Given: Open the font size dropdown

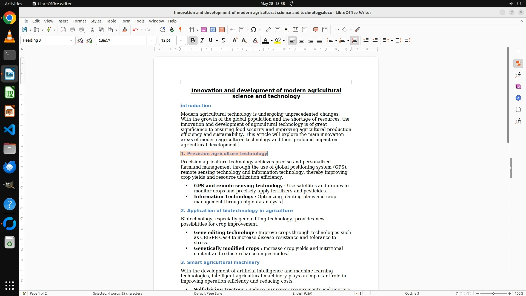Looking at the screenshot, I should [x=181, y=40].
